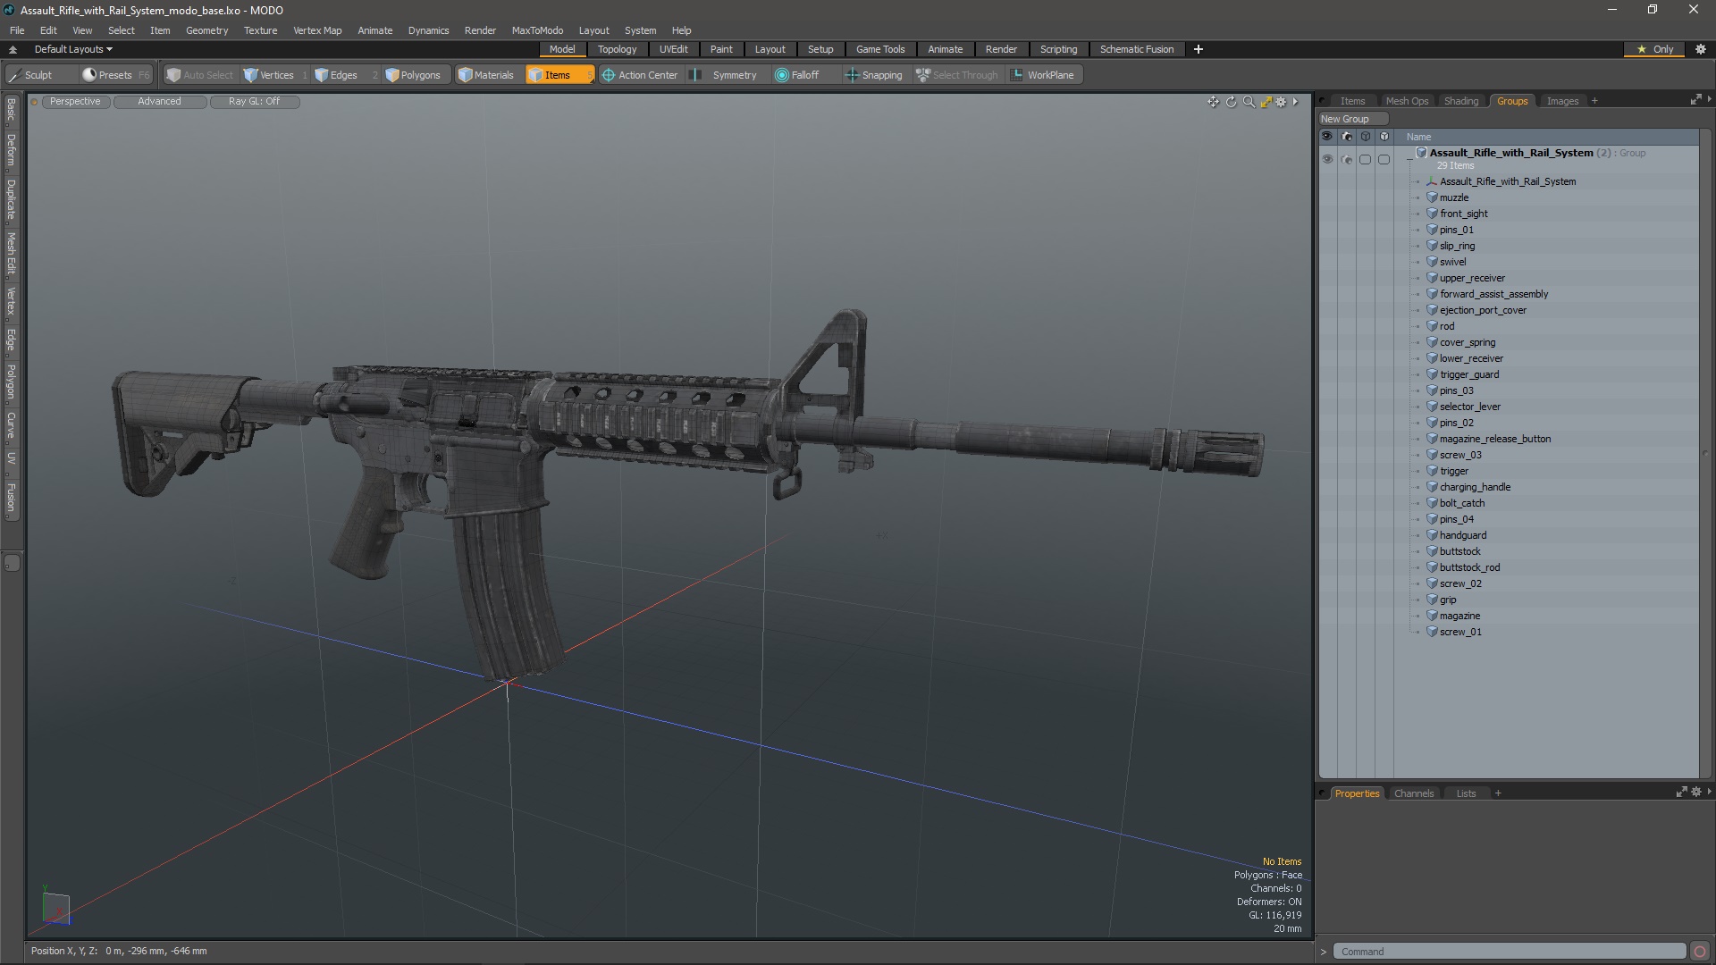Switch to the UVEdit layout tab
Screen dimensions: 1716x965
tap(673, 49)
